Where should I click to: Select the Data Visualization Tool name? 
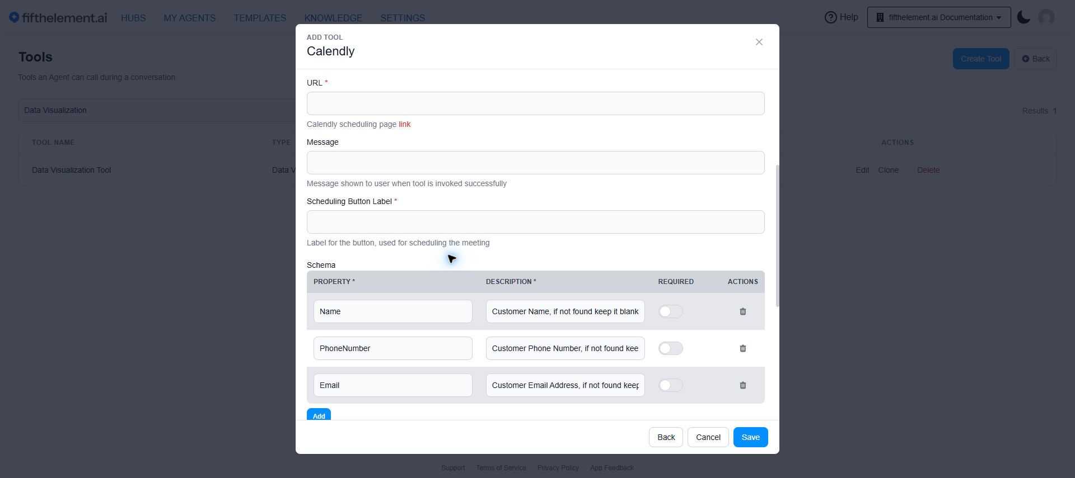click(72, 170)
